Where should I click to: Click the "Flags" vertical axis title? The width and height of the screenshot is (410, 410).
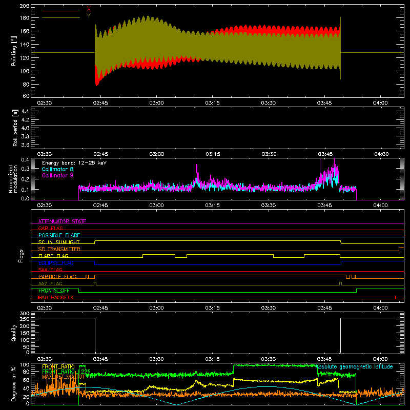click(x=20, y=256)
